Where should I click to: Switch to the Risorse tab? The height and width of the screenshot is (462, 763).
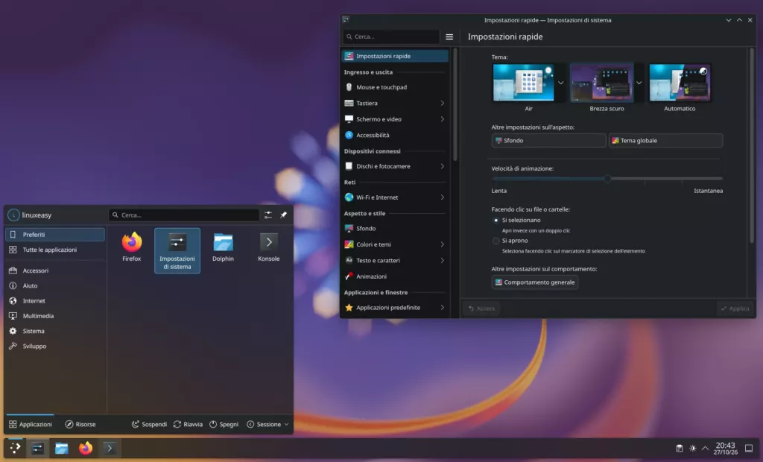click(x=80, y=424)
